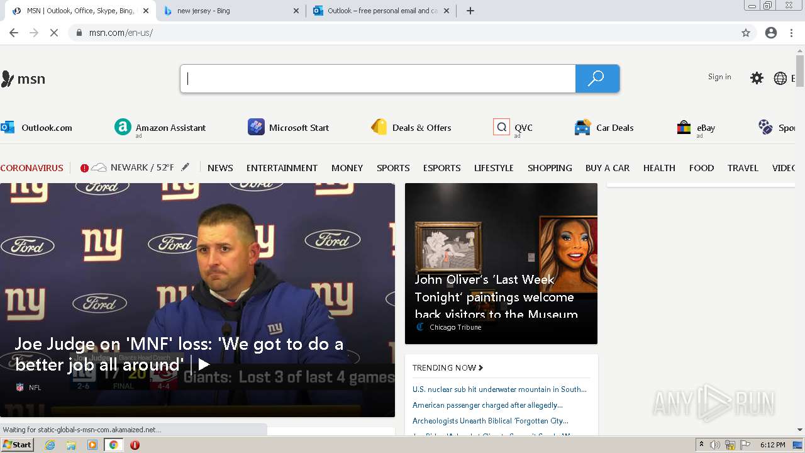Go back to previous page
The height and width of the screenshot is (453, 805).
[14, 33]
